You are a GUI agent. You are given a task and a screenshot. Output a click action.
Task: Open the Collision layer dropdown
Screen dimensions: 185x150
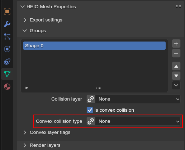point(138,99)
